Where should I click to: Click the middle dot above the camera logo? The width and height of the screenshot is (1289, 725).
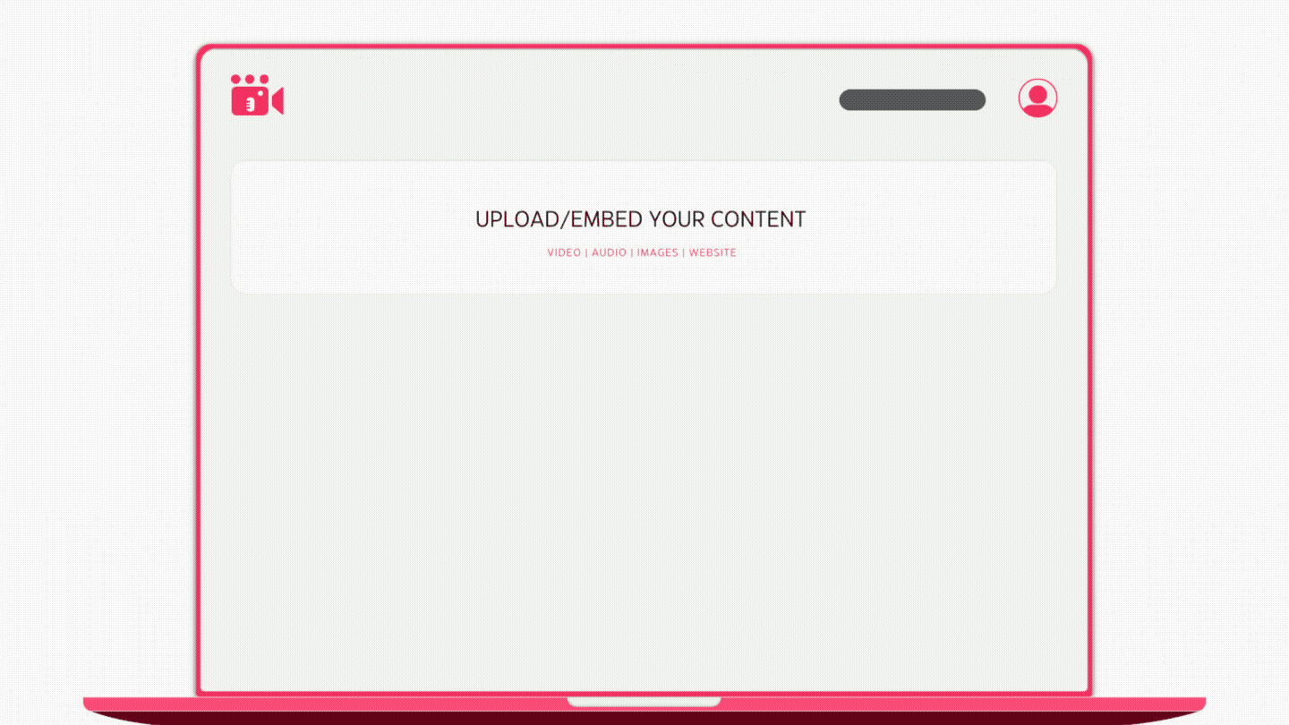pos(250,79)
